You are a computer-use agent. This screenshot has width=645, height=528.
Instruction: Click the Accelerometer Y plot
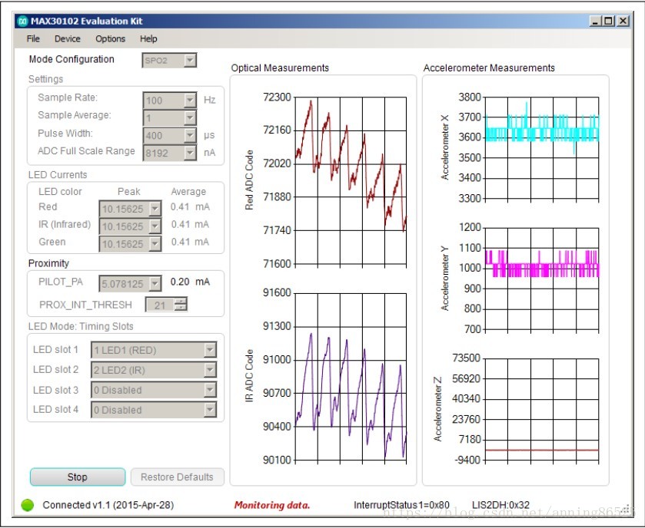click(542, 279)
